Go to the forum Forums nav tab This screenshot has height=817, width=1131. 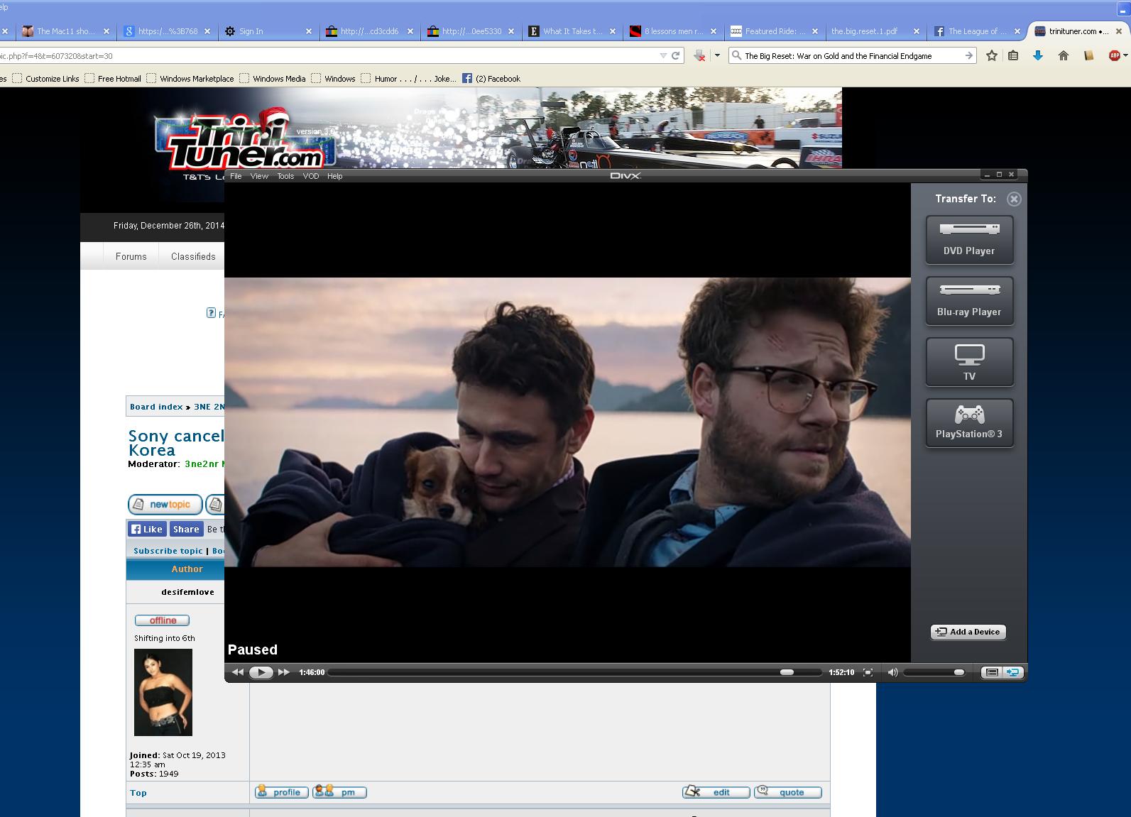click(x=131, y=256)
